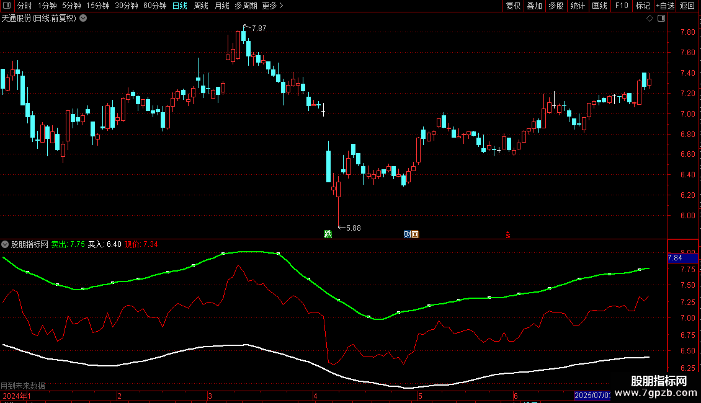Click the 7.87 high price label
The width and height of the screenshot is (701, 403).
pyautogui.click(x=259, y=28)
